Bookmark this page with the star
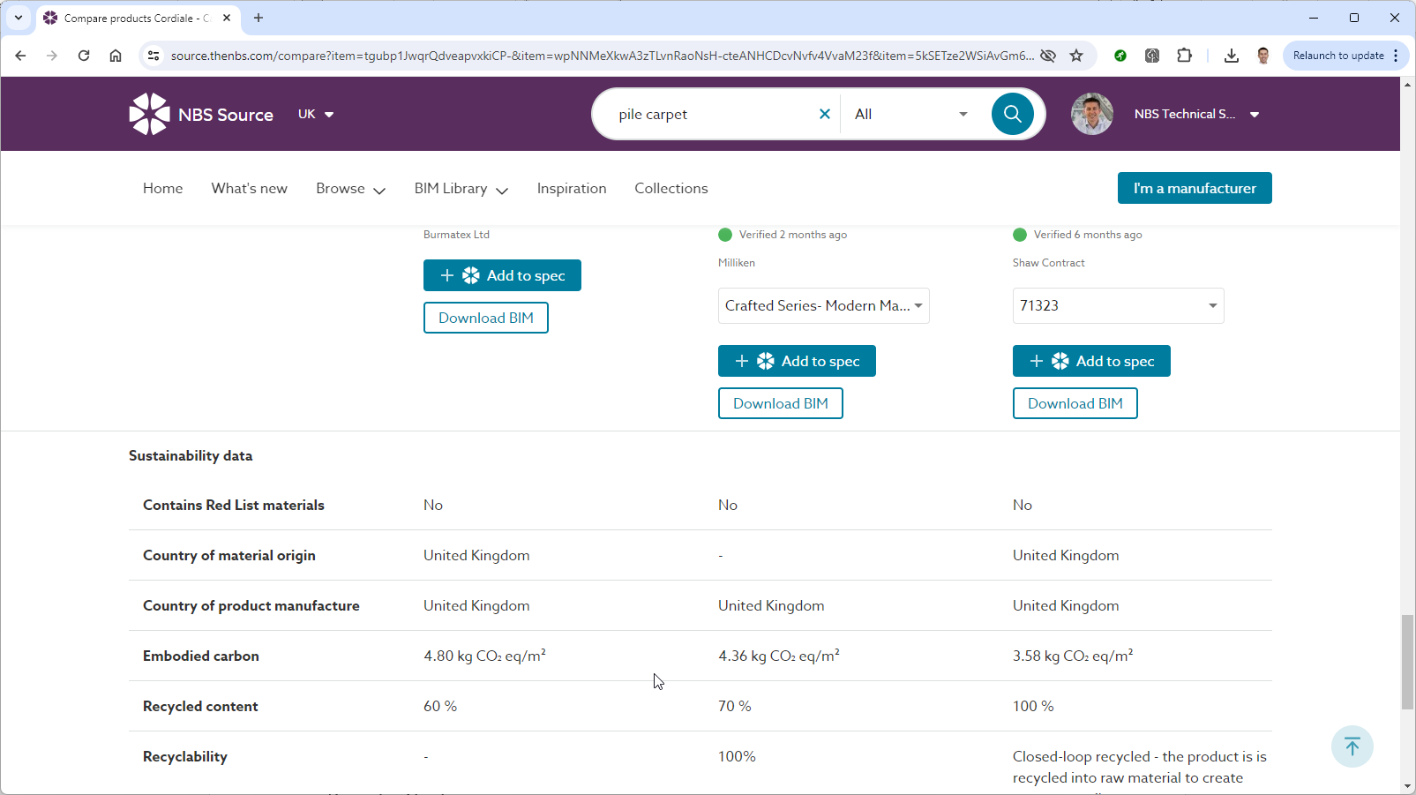Screen dimensions: 1416x795 (x=1076, y=56)
